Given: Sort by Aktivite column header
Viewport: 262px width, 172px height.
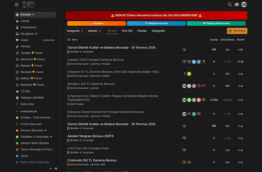Looking at the screenshot, I should (x=240, y=40).
